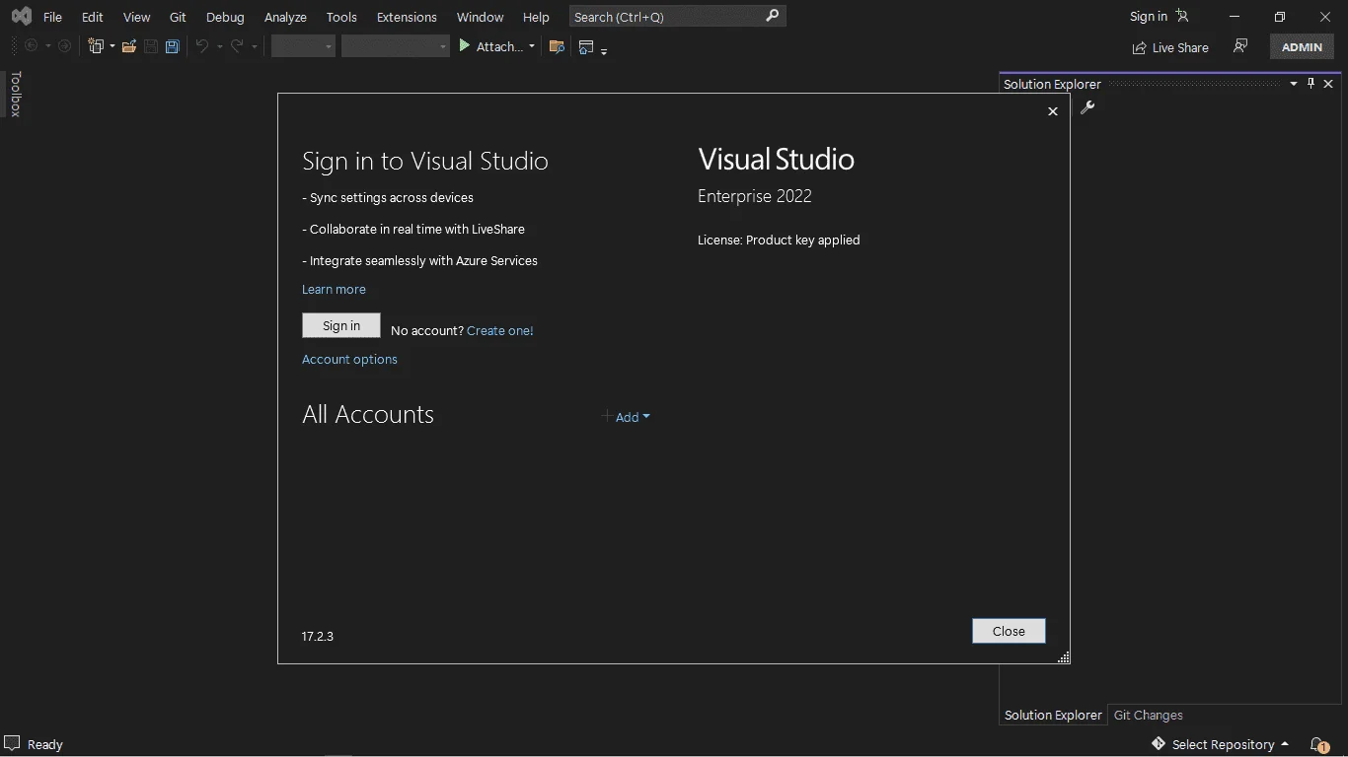
Task: Open the Git menu
Action: pyautogui.click(x=178, y=17)
